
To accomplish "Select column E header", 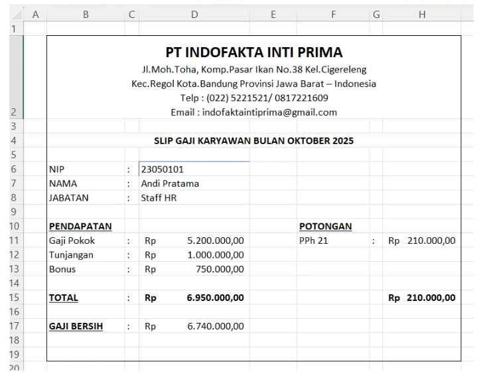I will (x=273, y=14).
